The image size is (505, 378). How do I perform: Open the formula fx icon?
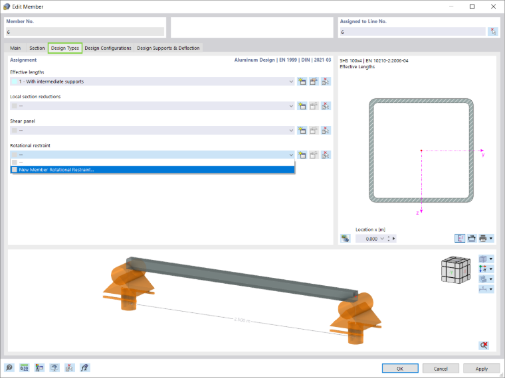point(84,367)
